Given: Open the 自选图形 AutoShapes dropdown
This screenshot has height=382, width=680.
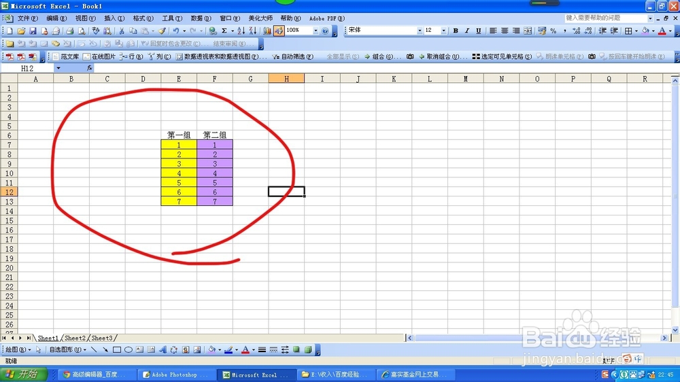Looking at the screenshot, I should [67, 350].
